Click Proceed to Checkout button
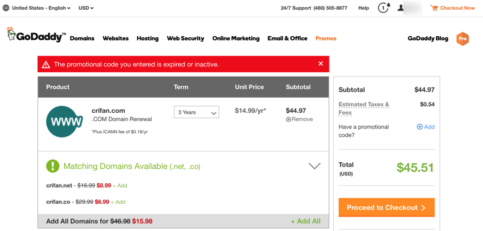Image resolution: width=483 pixels, height=231 pixels. coord(386,207)
